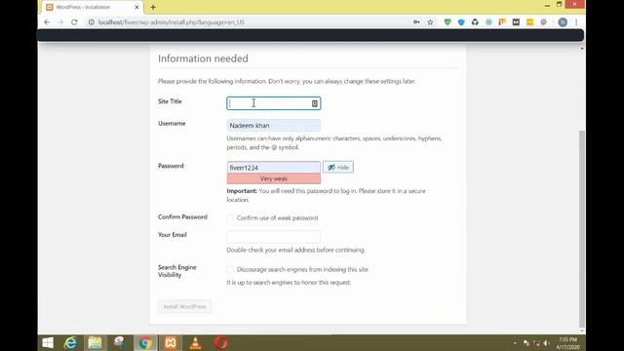Select the WordPress Installation tab
The height and width of the screenshot is (351, 624).
93,7
